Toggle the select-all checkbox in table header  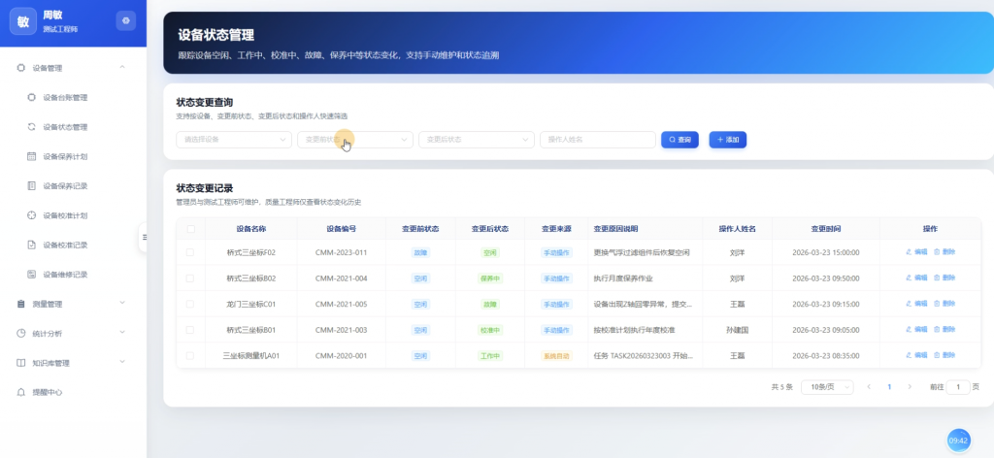point(191,229)
